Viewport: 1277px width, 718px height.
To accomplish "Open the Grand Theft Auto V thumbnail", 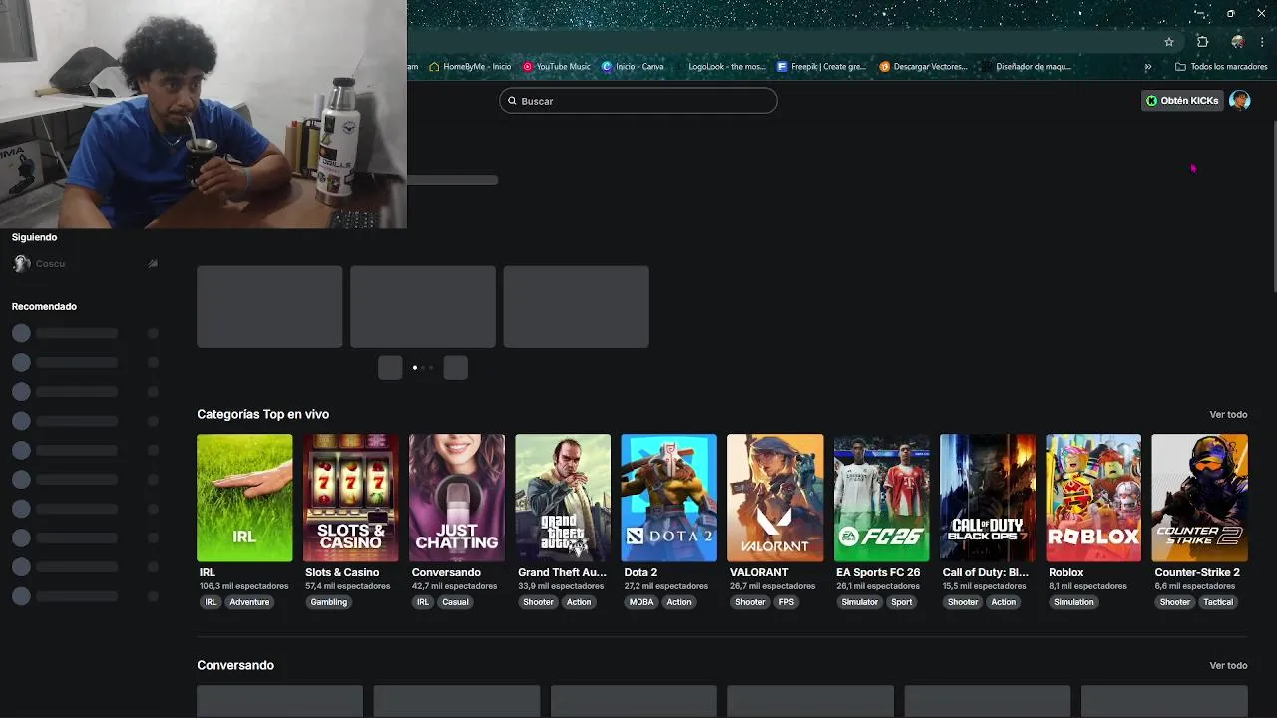I will tap(563, 498).
